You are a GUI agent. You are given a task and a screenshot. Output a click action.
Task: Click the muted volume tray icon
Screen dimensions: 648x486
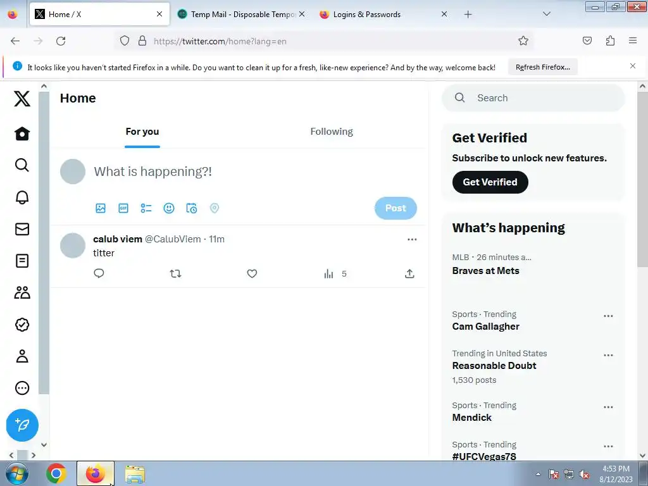(584, 474)
